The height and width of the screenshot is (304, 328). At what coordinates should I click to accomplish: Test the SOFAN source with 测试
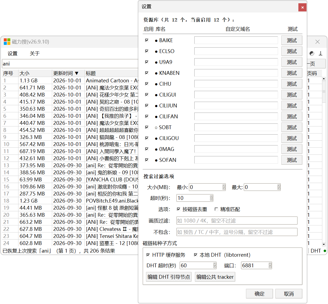(292, 160)
